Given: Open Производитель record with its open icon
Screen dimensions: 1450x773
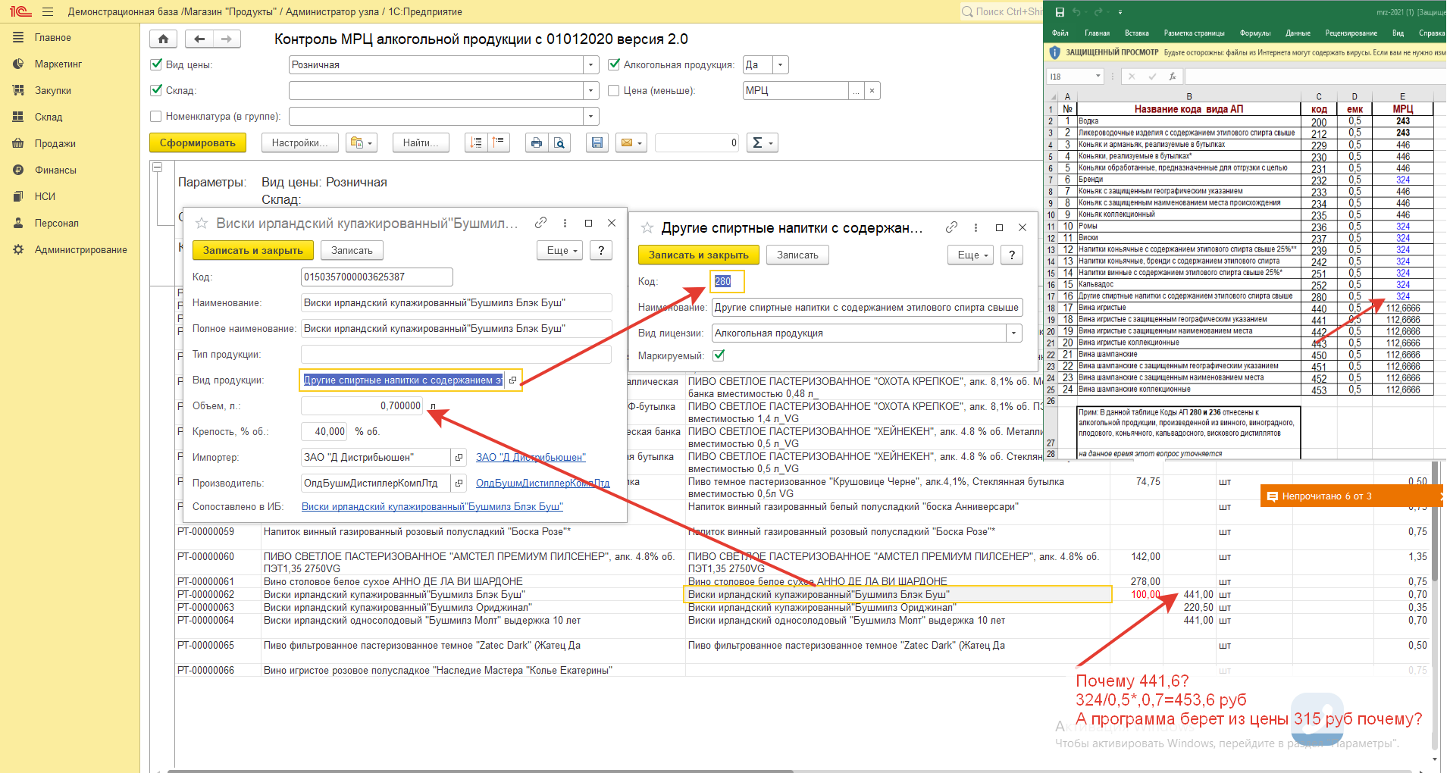Looking at the screenshot, I should [x=459, y=483].
